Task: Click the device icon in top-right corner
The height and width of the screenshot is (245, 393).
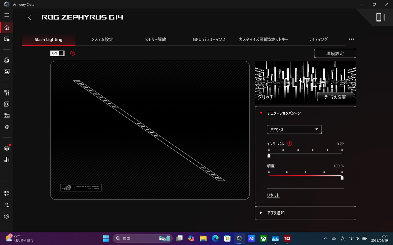Action: (380, 17)
